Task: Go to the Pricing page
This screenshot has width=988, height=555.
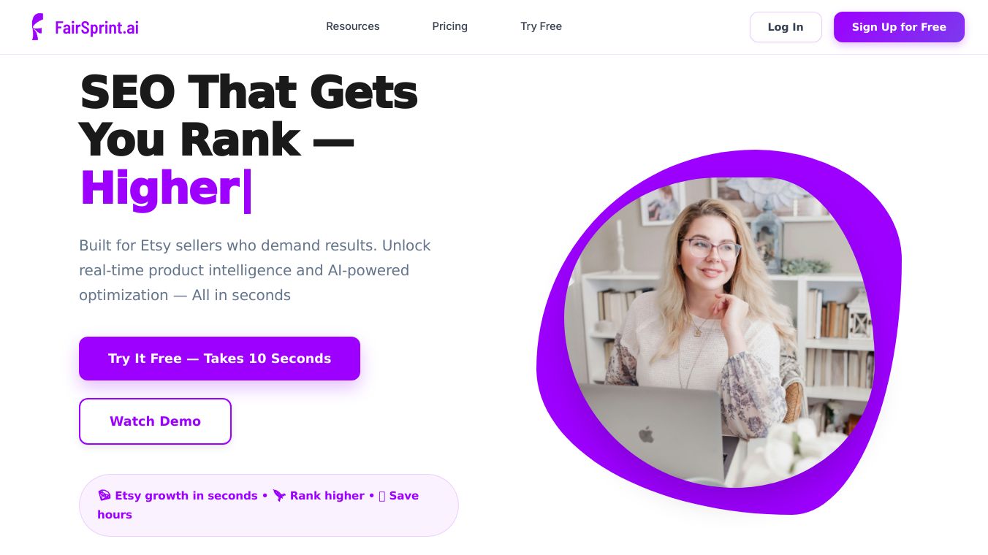Action: [x=449, y=26]
